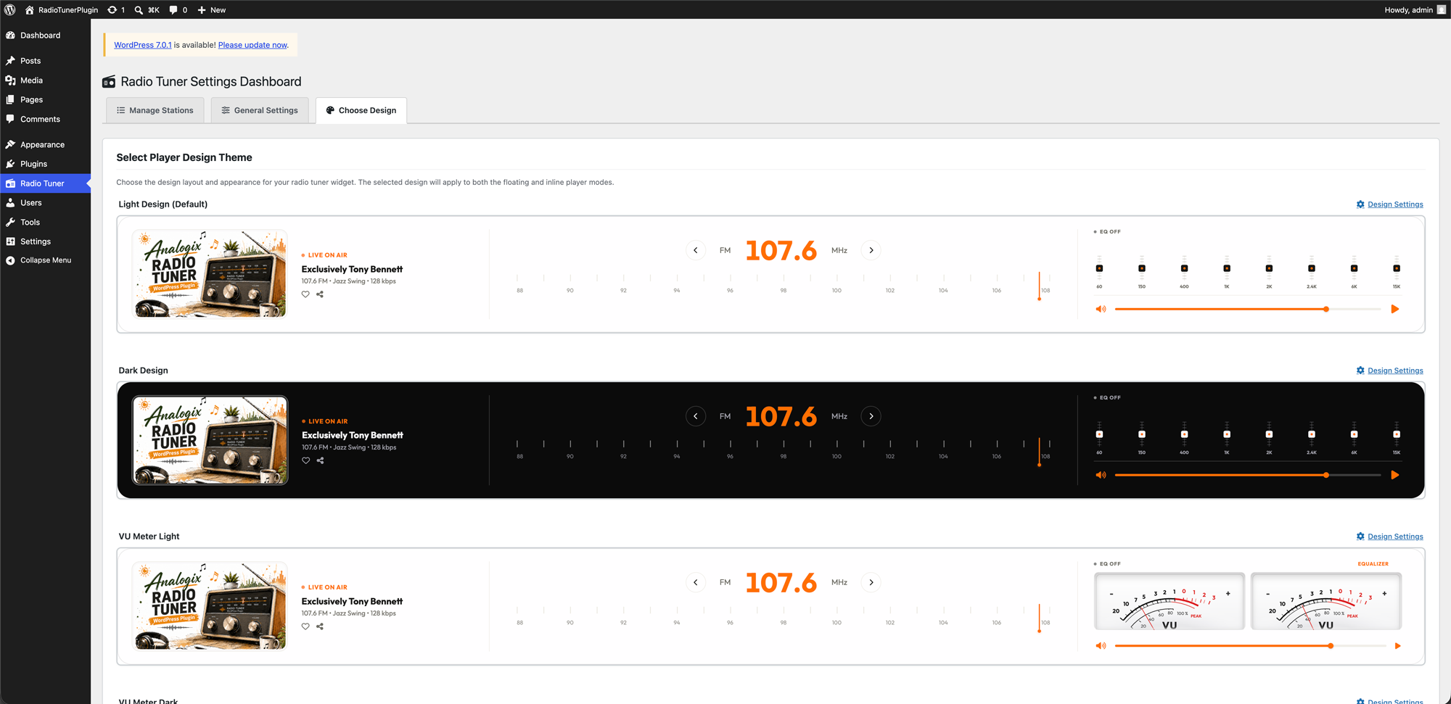Mute volume speaker icon in VU Meter Light
Screen dimensions: 1451x704
click(1101, 645)
